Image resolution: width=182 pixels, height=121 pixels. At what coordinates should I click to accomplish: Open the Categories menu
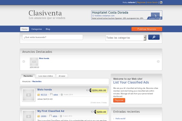(x=37, y=29)
